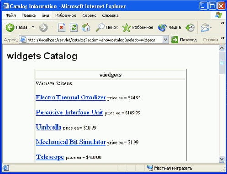Go to Home page icon
227x174 pixels.
[86, 28]
